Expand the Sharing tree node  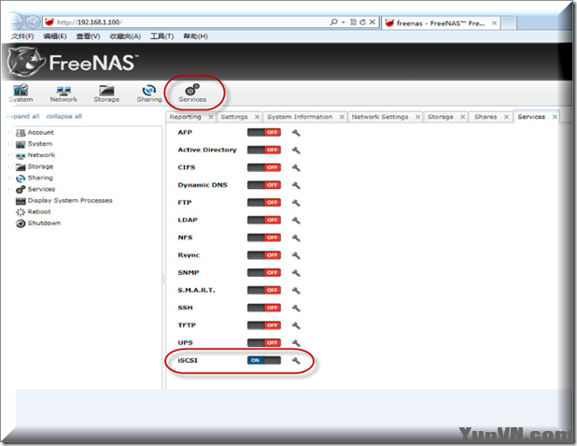point(9,178)
